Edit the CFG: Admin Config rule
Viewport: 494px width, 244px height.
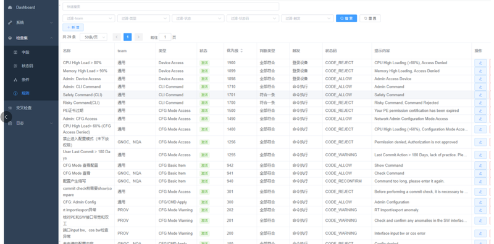coord(480,202)
